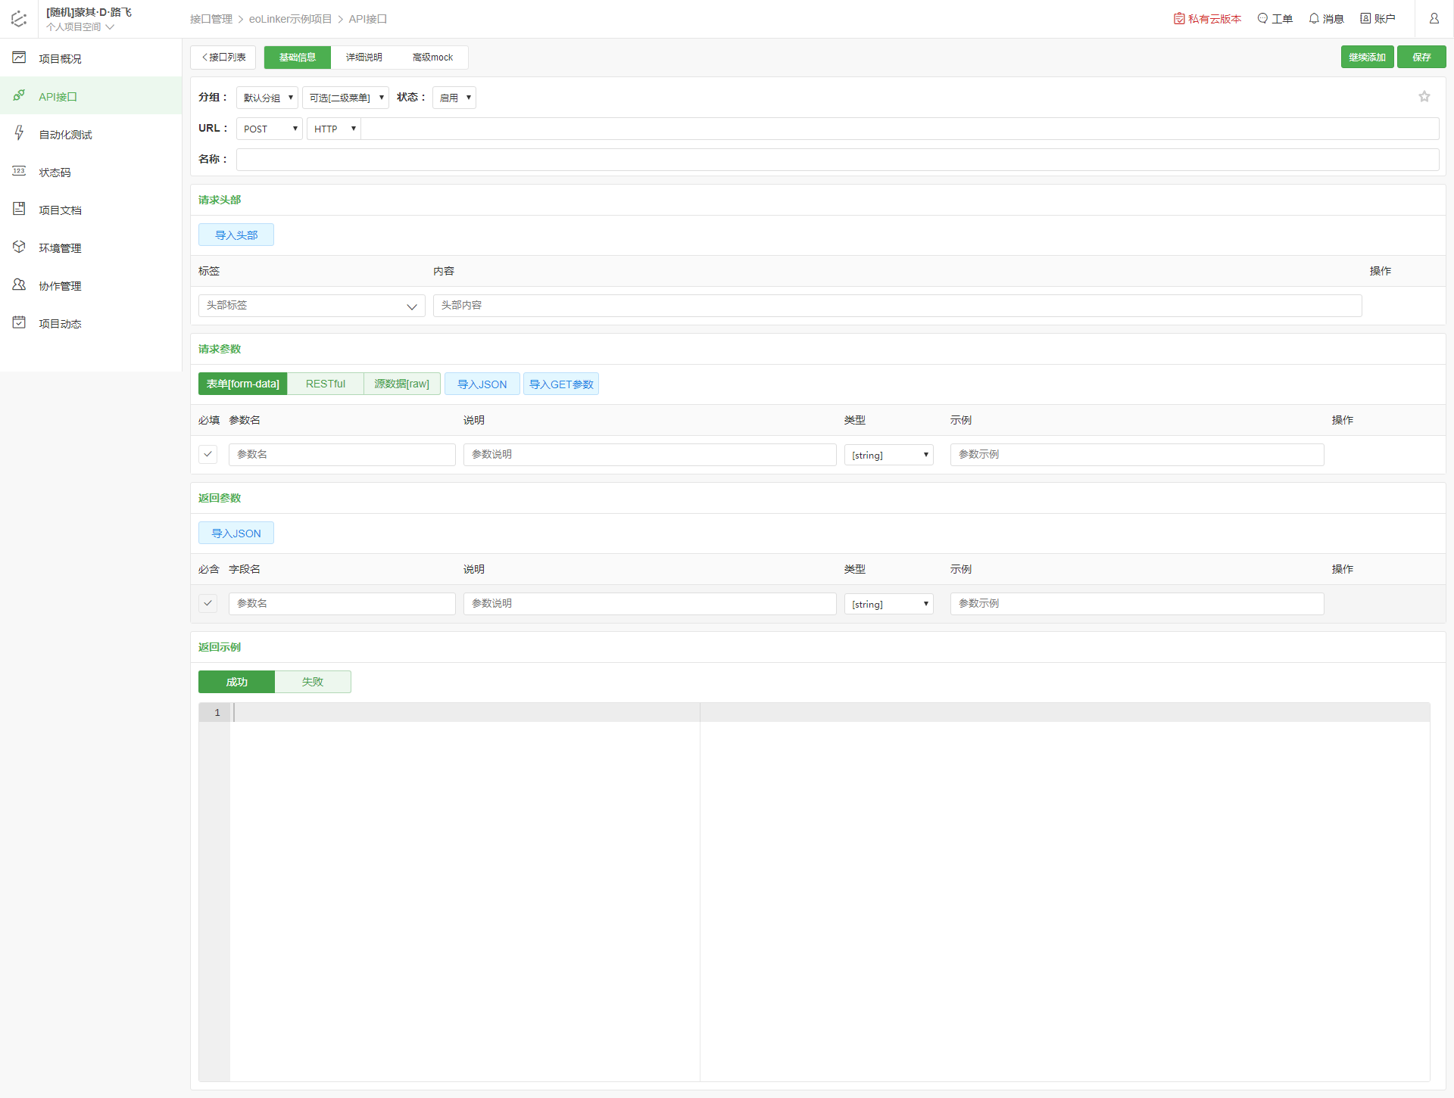1454x1098 pixels.
Task: Click the 名称 name input field
Action: click(x=837, y=160)
